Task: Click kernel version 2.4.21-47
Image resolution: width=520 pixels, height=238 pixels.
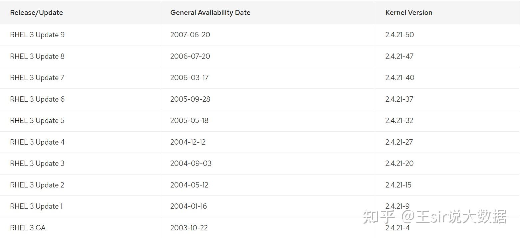Action: pos(399,57)
